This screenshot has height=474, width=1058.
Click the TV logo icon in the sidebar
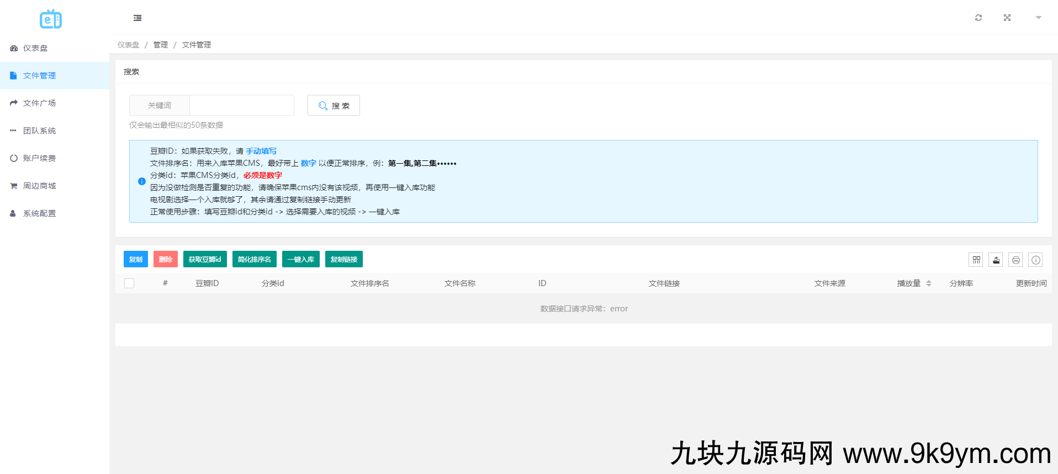[x=51, y=19]
